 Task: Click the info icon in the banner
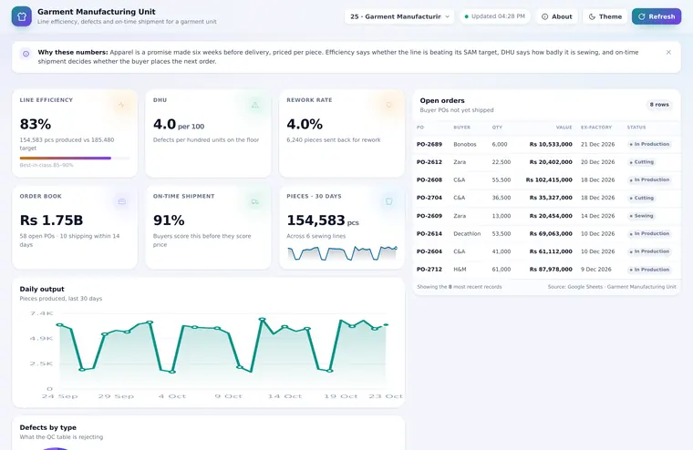coord(26,54)
